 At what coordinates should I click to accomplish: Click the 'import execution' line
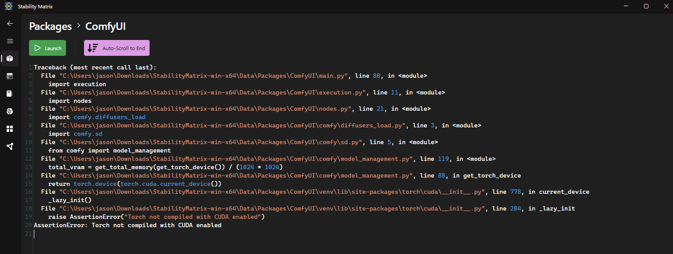point(77,84)
